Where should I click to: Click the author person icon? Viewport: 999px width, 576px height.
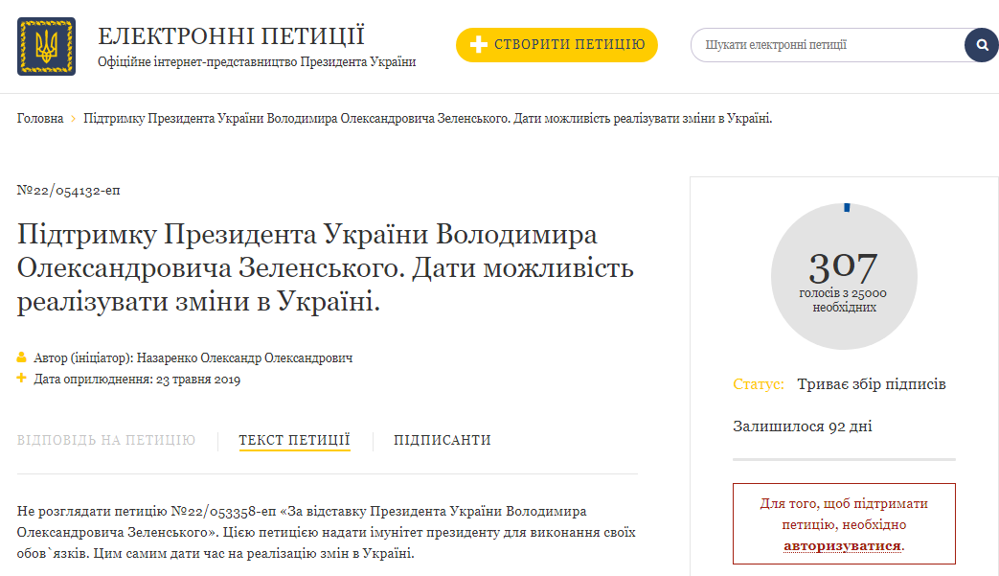[x=22, y=358]
